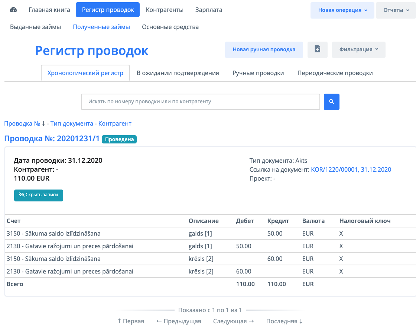
Task: Switch to the Периодические проводки tab
Action: [x=335, y=73]
